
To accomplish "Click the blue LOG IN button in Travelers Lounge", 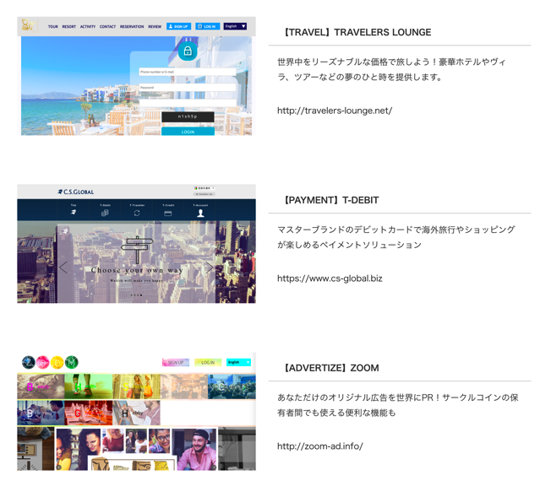I will coord(208,26).
